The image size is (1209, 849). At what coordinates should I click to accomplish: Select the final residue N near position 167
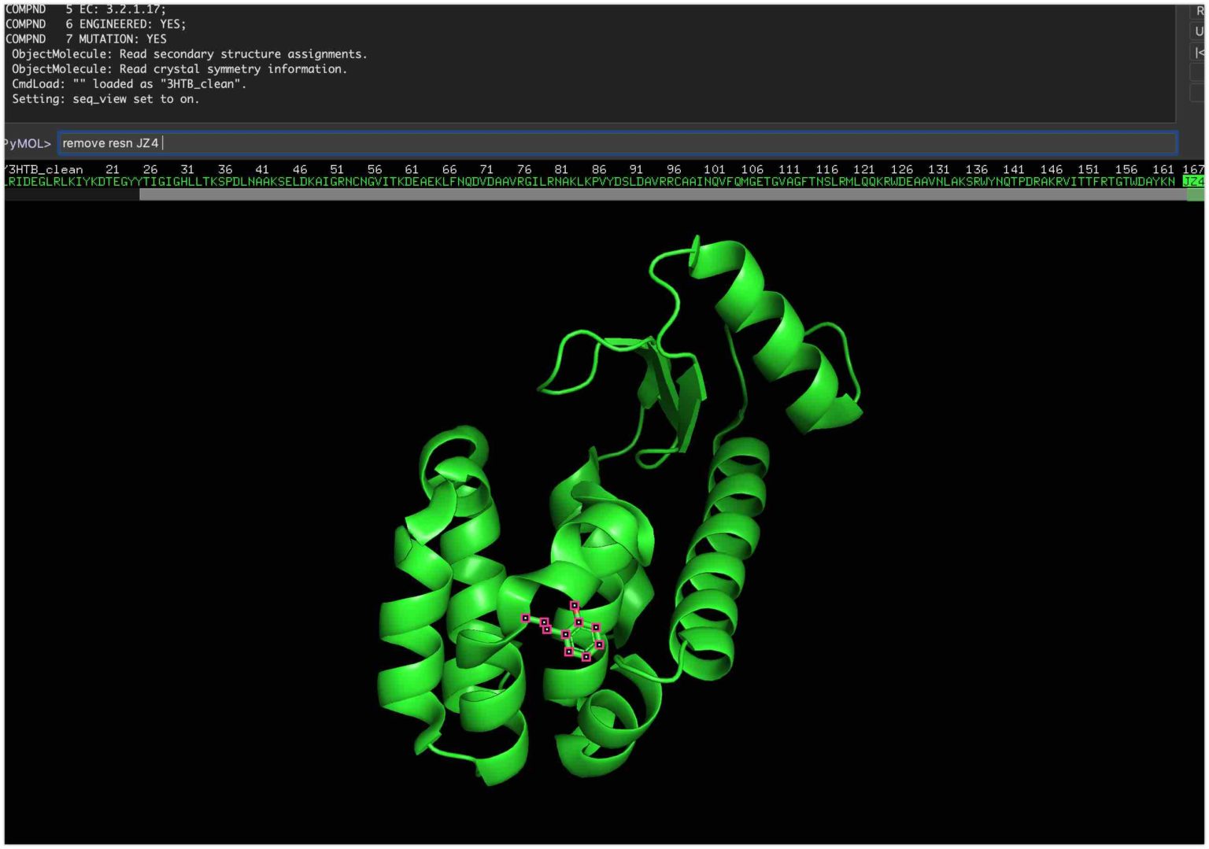[1172, 181]
